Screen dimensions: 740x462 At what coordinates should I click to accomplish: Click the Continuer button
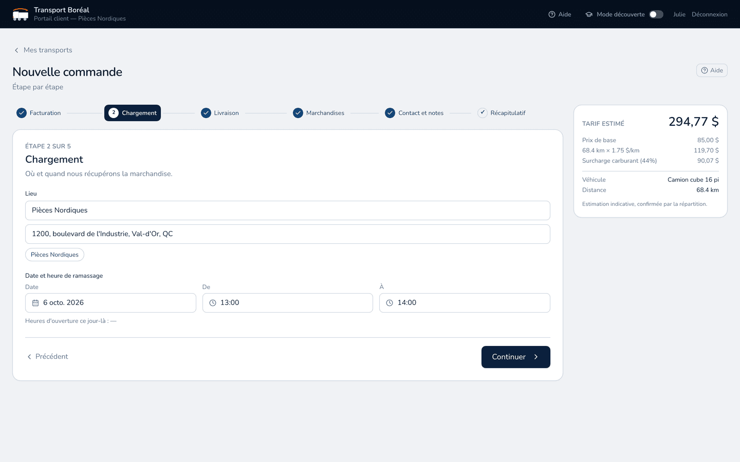516,357
